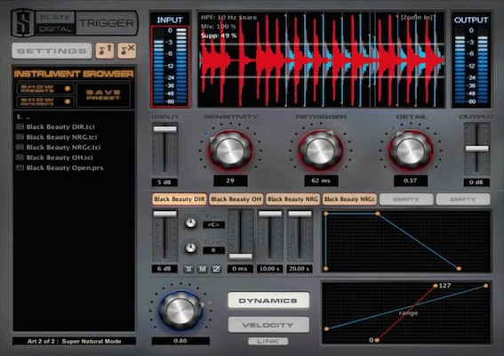Click the VELOCITY button
The height and width of the screenshot is (356, 504).
click(x=268, y=325)
